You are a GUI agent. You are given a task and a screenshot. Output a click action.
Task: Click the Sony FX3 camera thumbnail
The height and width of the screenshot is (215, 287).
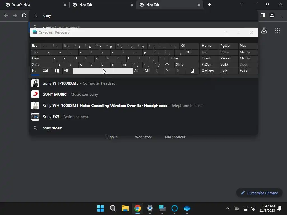coord(35,117)
